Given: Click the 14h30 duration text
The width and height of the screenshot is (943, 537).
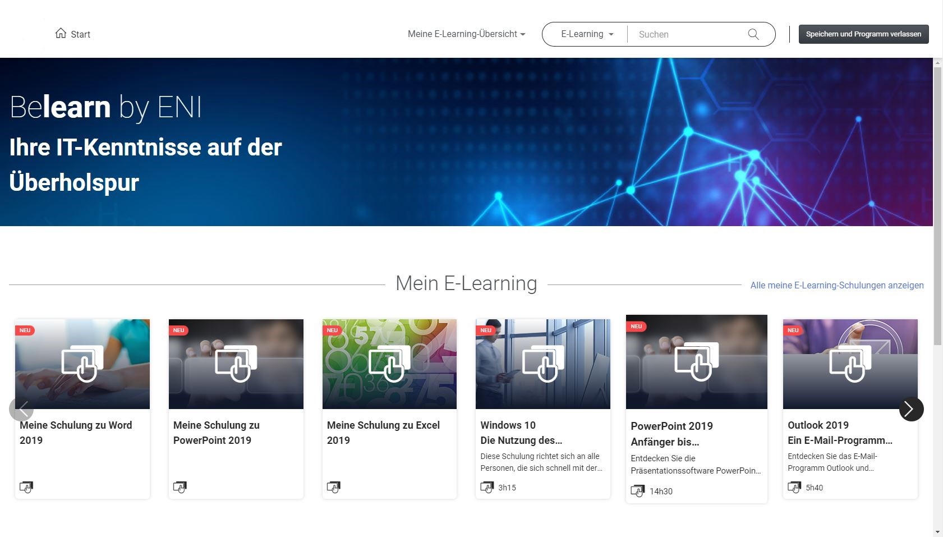Looking at the screenshot, I should click(661, 492).
